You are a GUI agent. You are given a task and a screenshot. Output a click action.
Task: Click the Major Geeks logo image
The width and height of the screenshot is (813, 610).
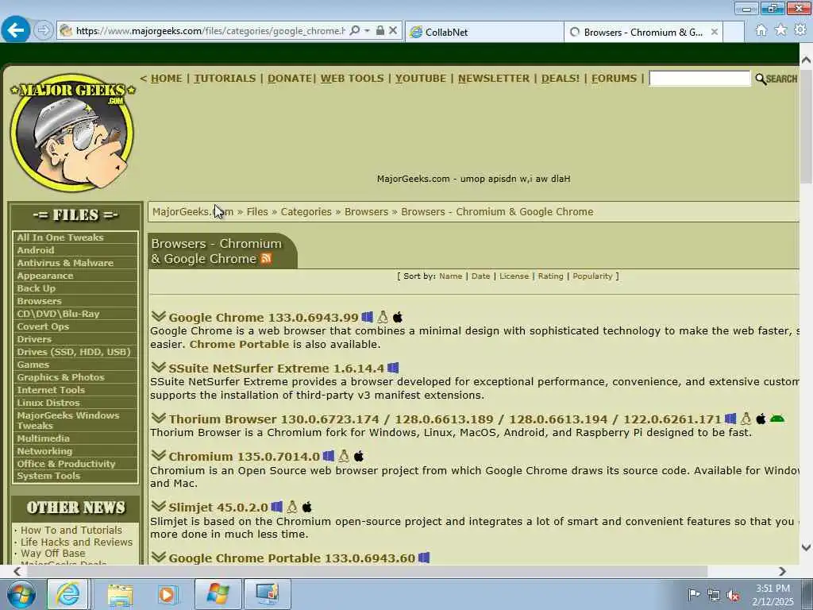[72, 133]
